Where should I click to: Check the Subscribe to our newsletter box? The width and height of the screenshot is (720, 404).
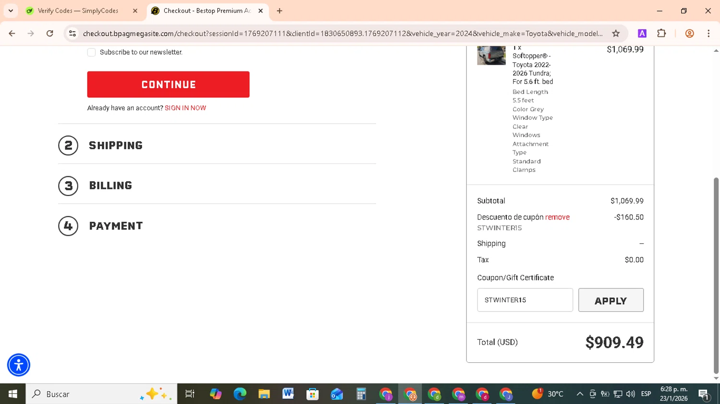click(91, 52)
